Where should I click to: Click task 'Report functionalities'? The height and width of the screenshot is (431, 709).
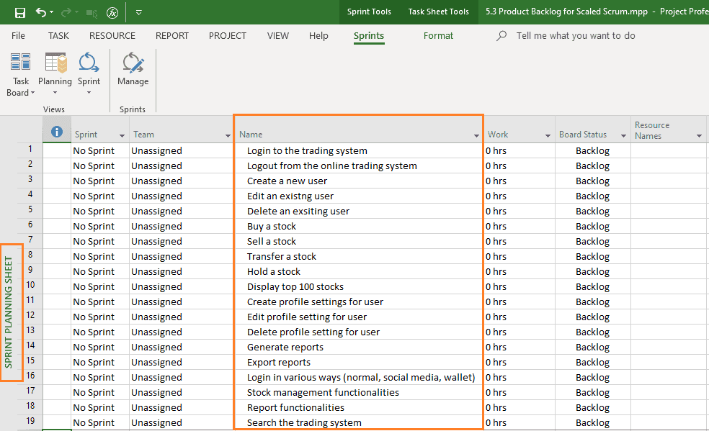coord(295,407)
